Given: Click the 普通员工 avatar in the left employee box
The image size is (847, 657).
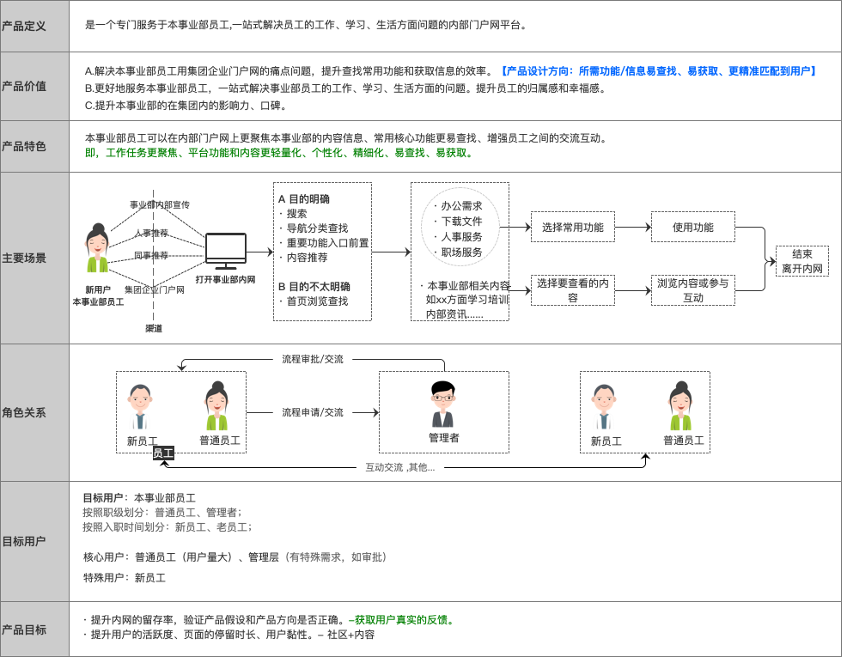Looking at the screenshot, I should click(217, 405).
